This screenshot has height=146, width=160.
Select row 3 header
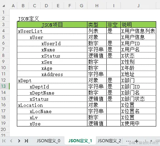(4, 24)
